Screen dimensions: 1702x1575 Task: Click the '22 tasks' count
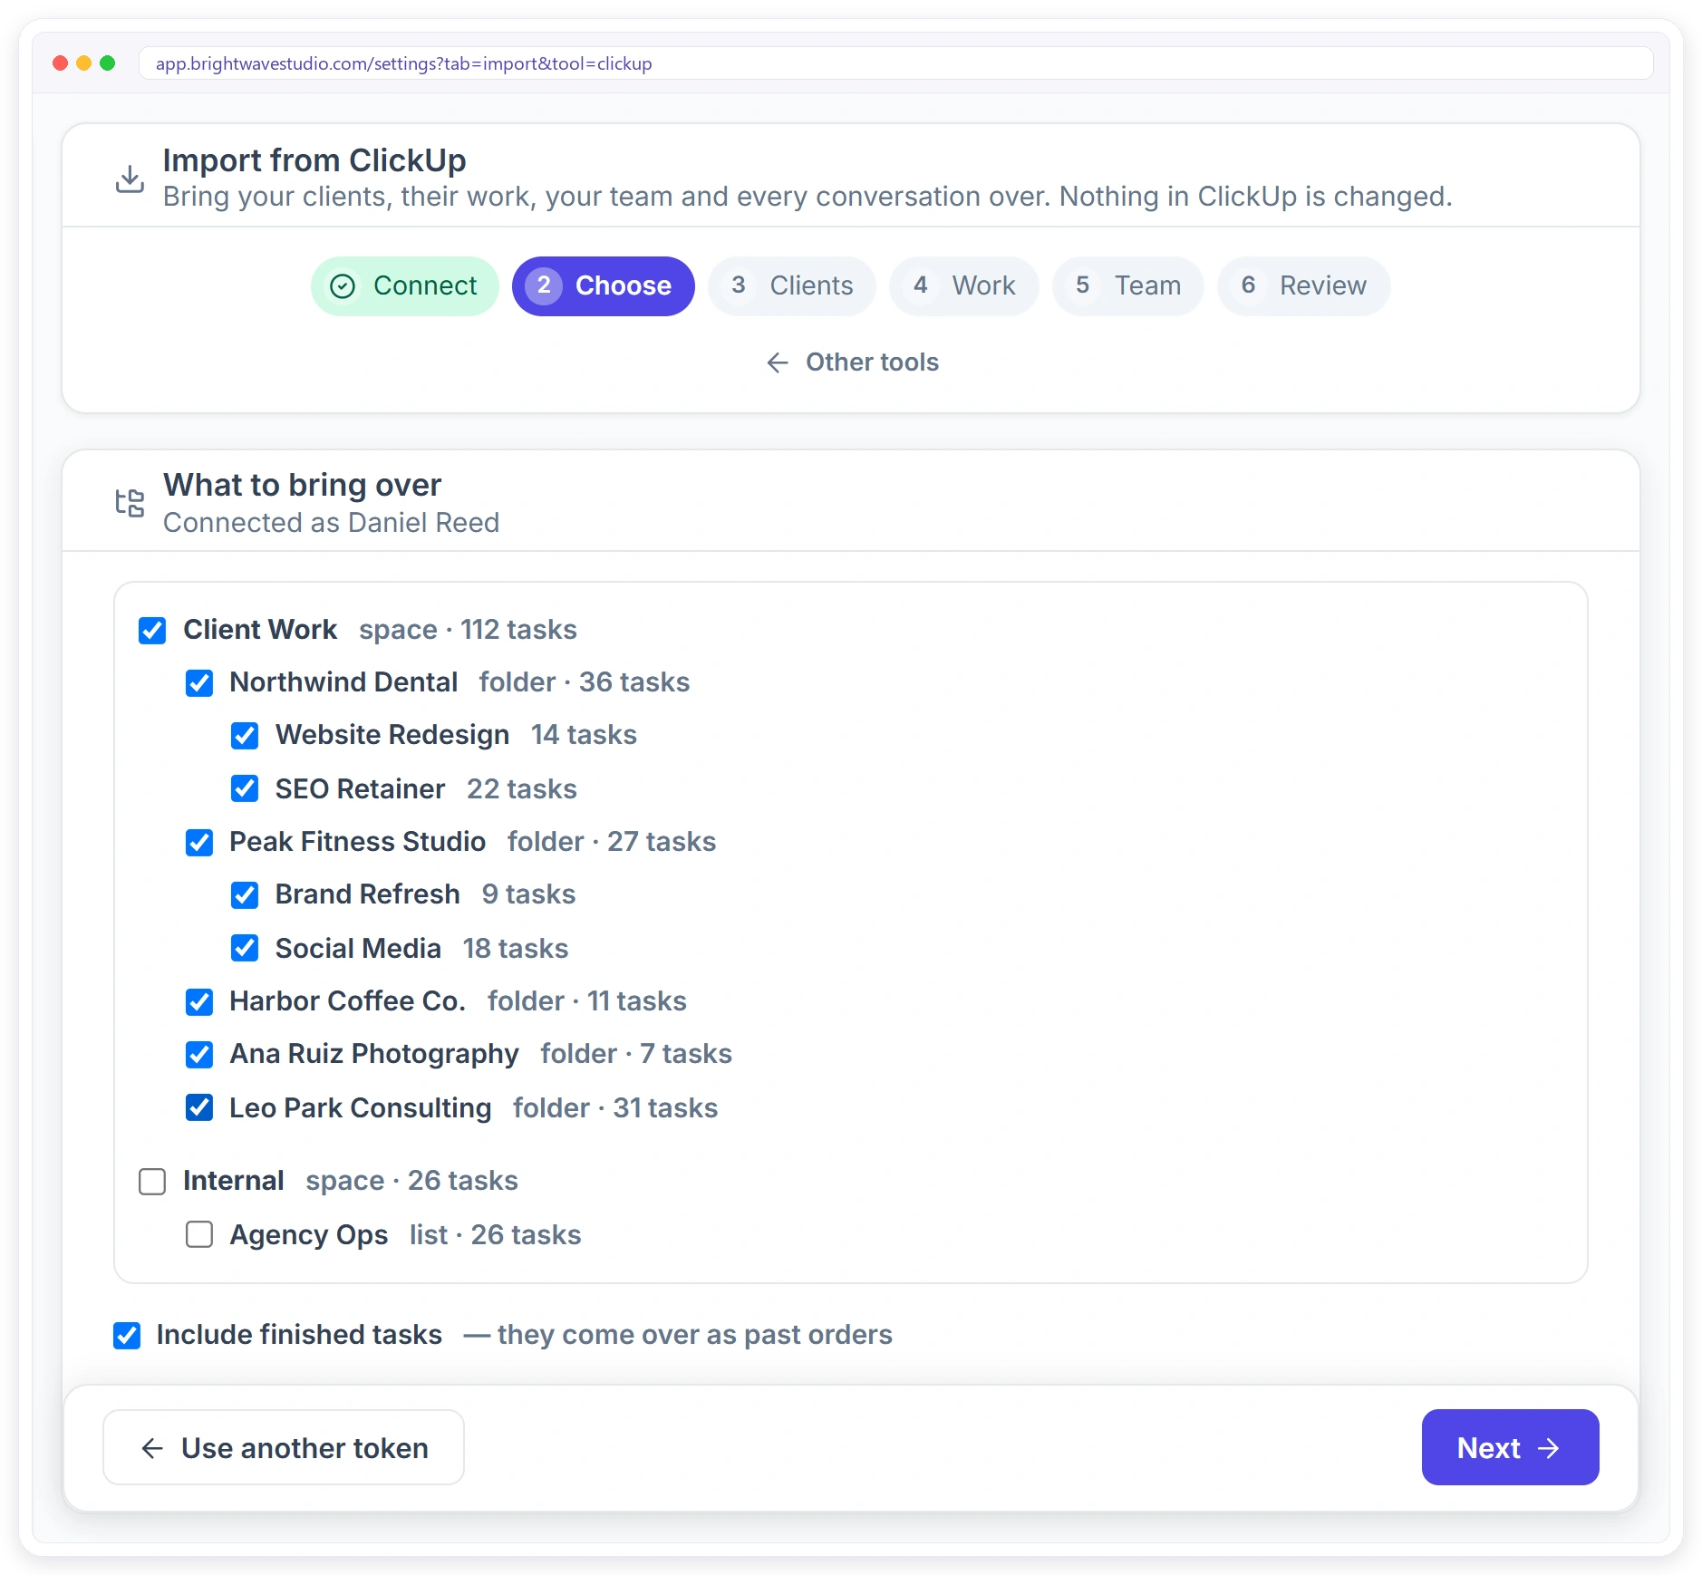click(x=522, y=789)
